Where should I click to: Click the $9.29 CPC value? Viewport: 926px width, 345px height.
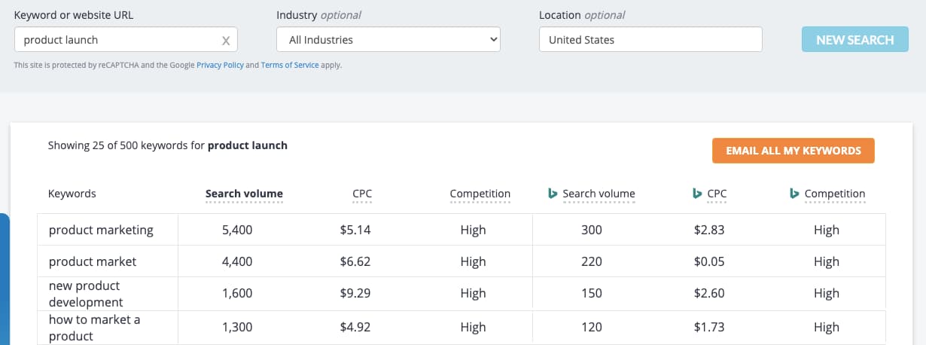click(355, 293)
